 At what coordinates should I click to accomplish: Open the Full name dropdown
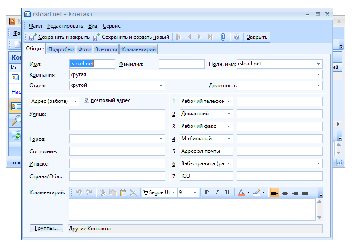318,64
